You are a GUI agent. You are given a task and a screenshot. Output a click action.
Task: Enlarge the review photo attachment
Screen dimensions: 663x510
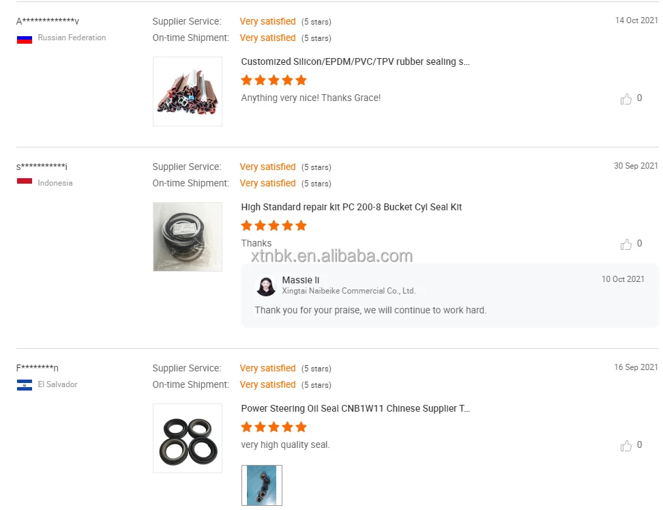click(262, 485)
